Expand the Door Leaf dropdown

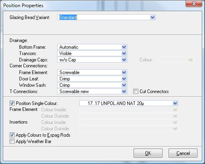point(124,79)
